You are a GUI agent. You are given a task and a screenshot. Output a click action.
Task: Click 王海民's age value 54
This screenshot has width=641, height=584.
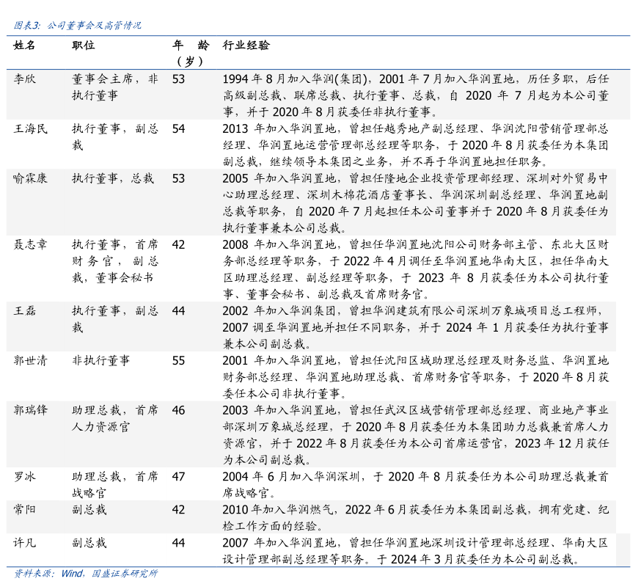coord(178,128)
